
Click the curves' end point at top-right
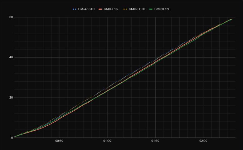tap(231, 19)
